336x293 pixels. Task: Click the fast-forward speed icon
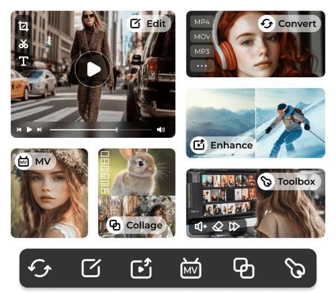pyautogui.click(x=235, y=226)
